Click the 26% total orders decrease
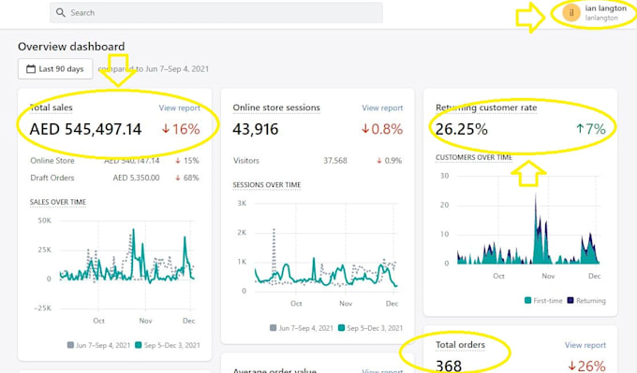 point(586,366)
